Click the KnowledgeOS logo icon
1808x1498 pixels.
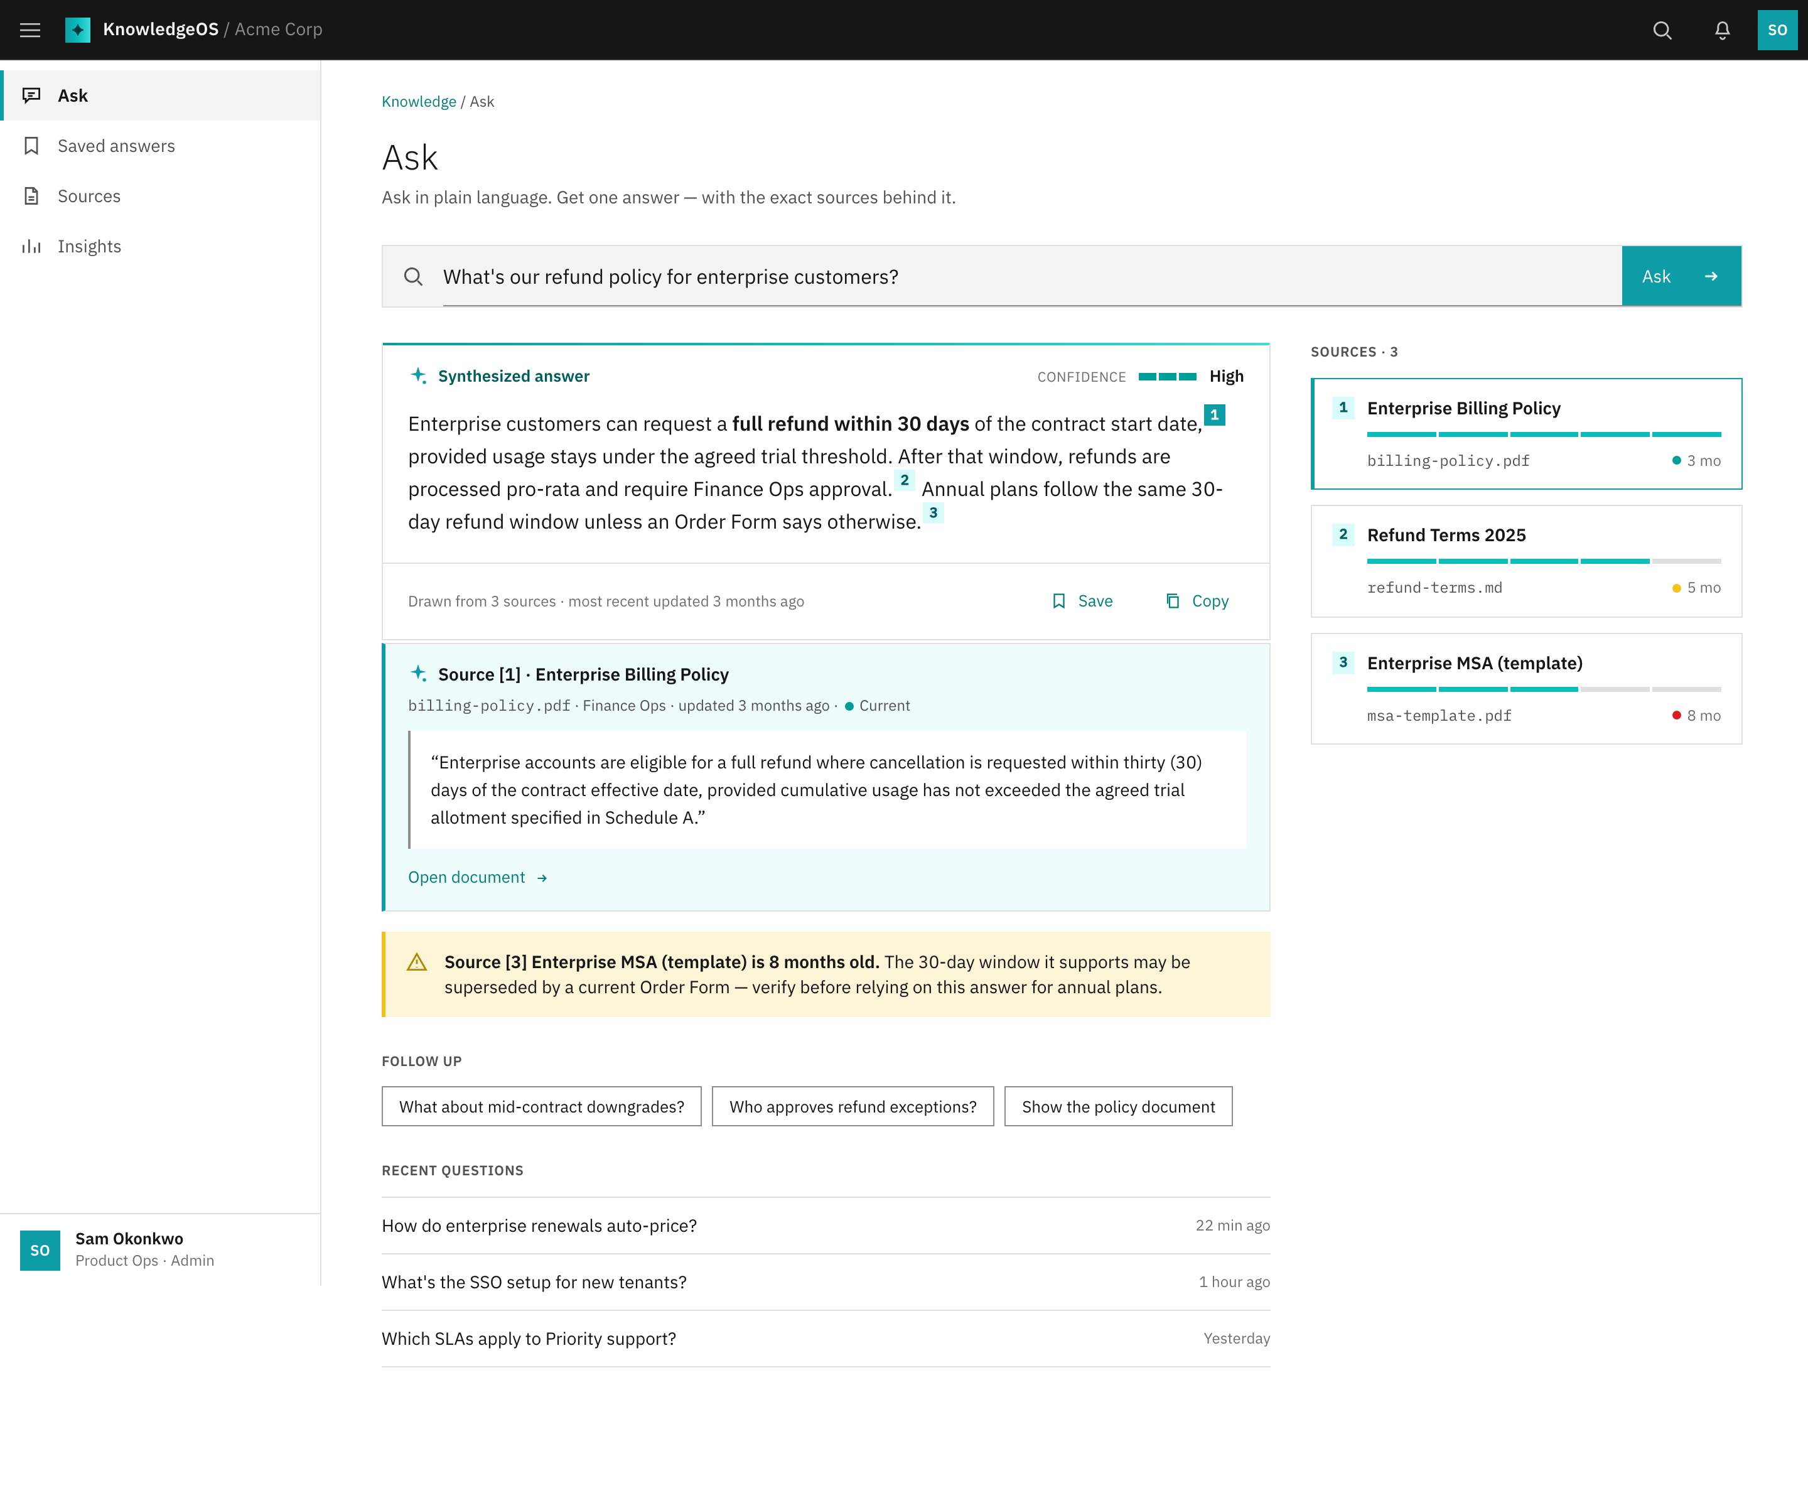[77, 30]
